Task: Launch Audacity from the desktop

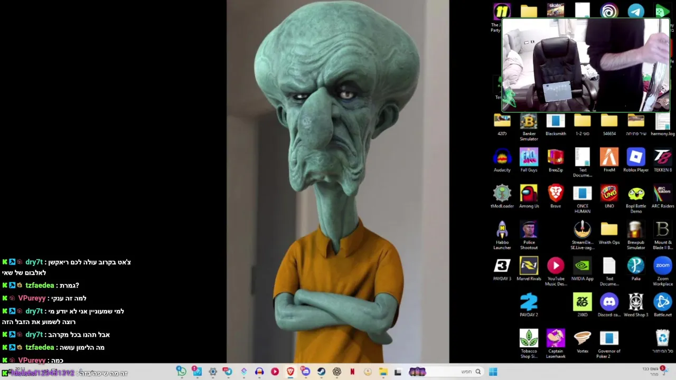Action: tap(502, 160)
